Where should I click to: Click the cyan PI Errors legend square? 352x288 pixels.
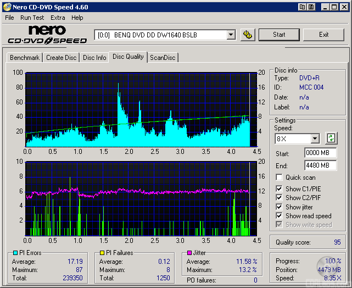pos(15,253)
